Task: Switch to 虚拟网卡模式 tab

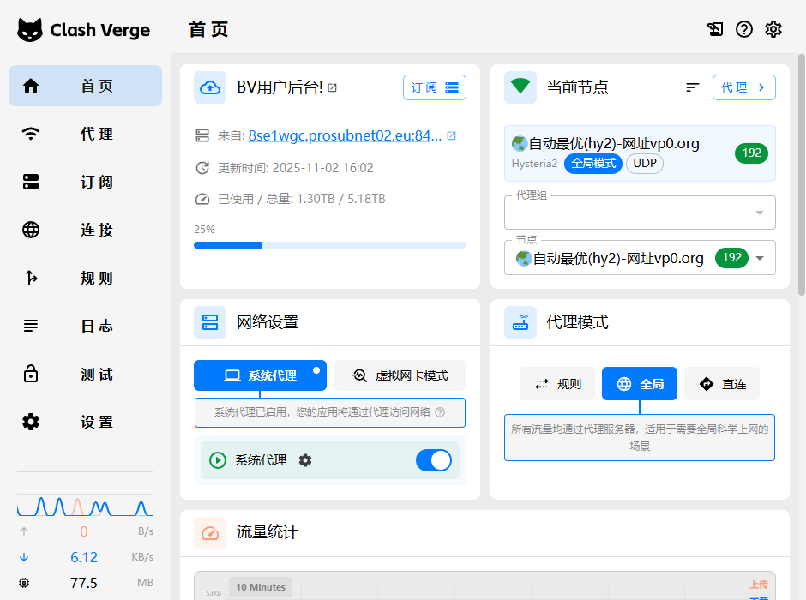Action: pos(400,375)
